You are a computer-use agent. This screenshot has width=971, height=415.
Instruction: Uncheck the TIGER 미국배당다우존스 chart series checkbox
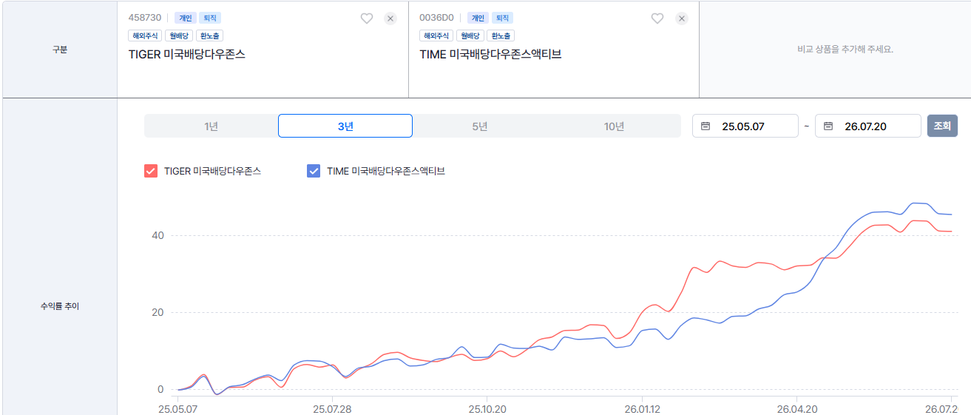pos(151,171)
